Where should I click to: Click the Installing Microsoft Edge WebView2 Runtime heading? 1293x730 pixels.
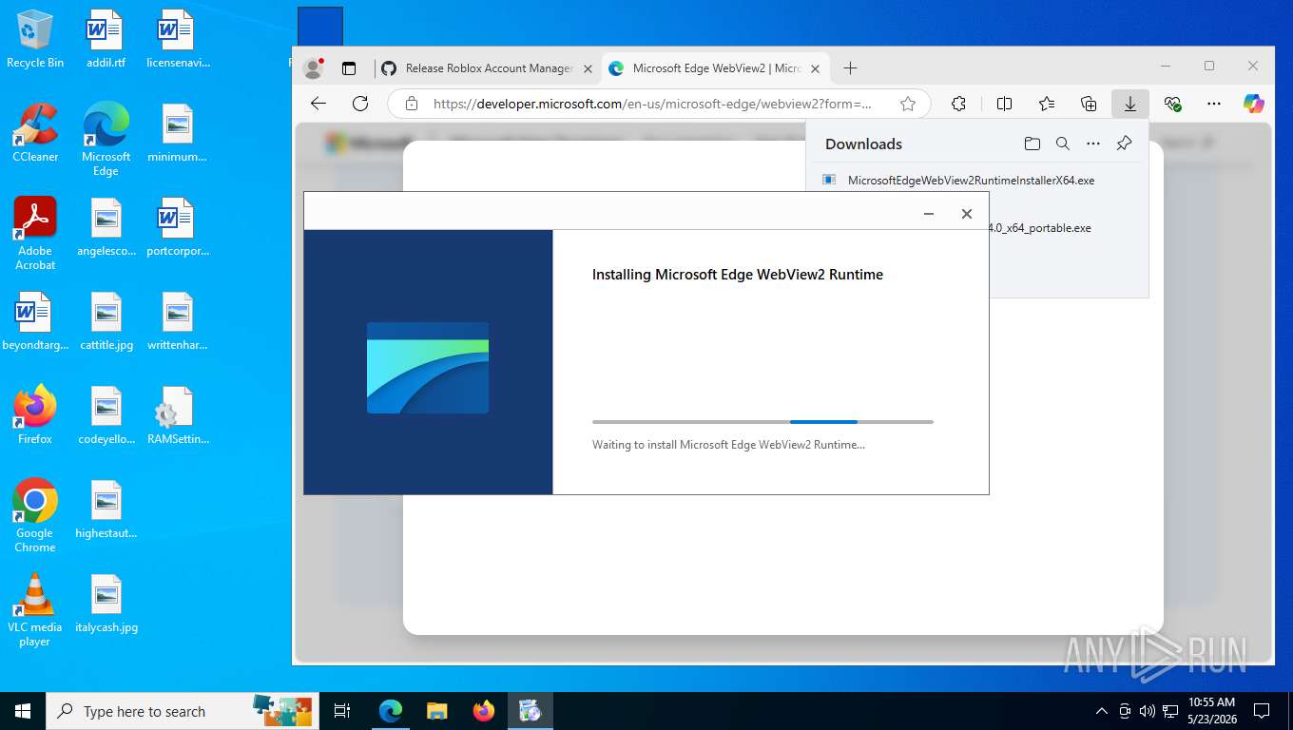(738, 275)
